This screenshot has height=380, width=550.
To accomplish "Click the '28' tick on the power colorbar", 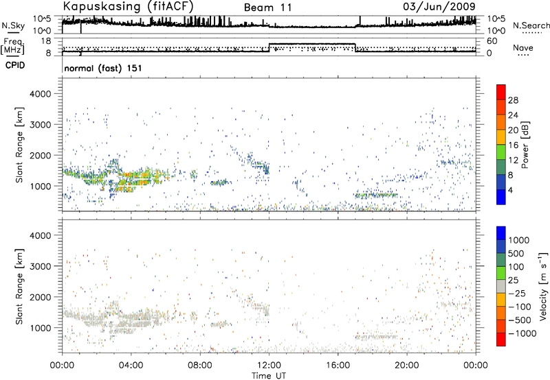I will 513,100.
